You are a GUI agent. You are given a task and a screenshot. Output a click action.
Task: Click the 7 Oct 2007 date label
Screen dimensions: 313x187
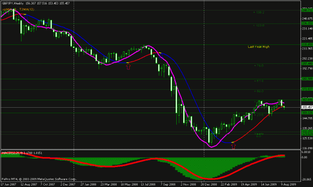48,185
